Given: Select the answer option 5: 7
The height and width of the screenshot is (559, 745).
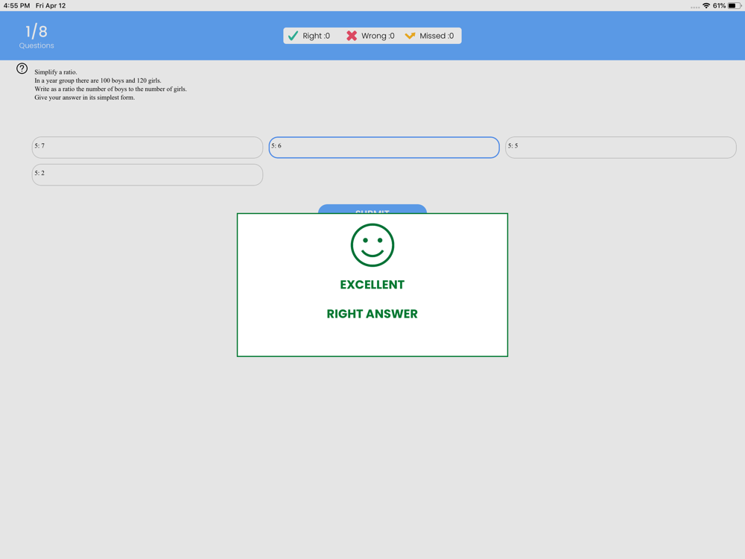Looking at the screenshot, I should click(x=148, y=148).
